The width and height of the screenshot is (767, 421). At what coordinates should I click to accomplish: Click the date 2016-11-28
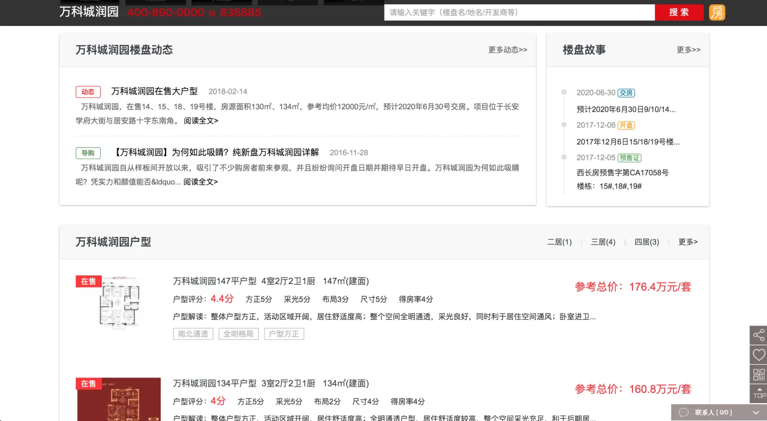click(x=349, y=153)
